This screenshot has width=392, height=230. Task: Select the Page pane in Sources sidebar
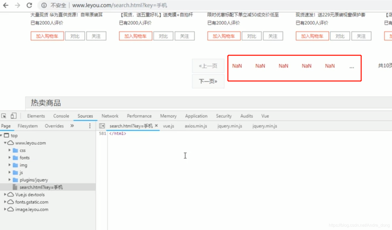[6, 126]
